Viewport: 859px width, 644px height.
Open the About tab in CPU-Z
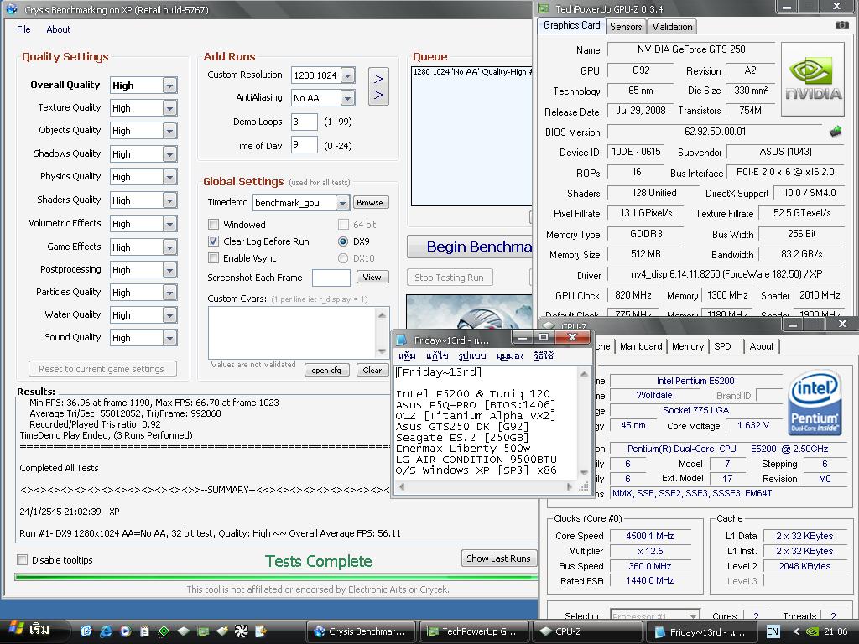click(762, 346)
